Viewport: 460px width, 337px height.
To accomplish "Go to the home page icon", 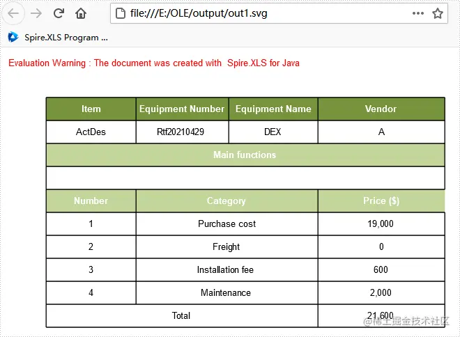I will click(81, 13).
